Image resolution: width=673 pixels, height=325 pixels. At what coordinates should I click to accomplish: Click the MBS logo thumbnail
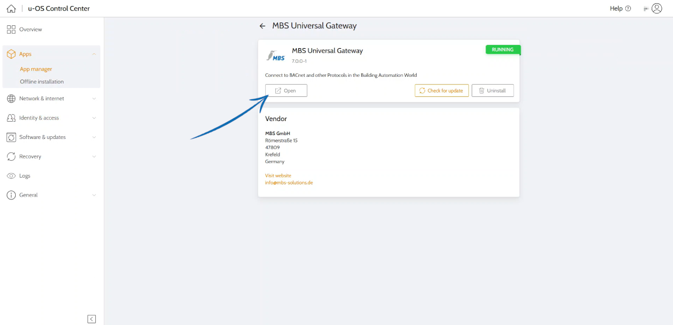pyautogui.click(x=275, y=55)
